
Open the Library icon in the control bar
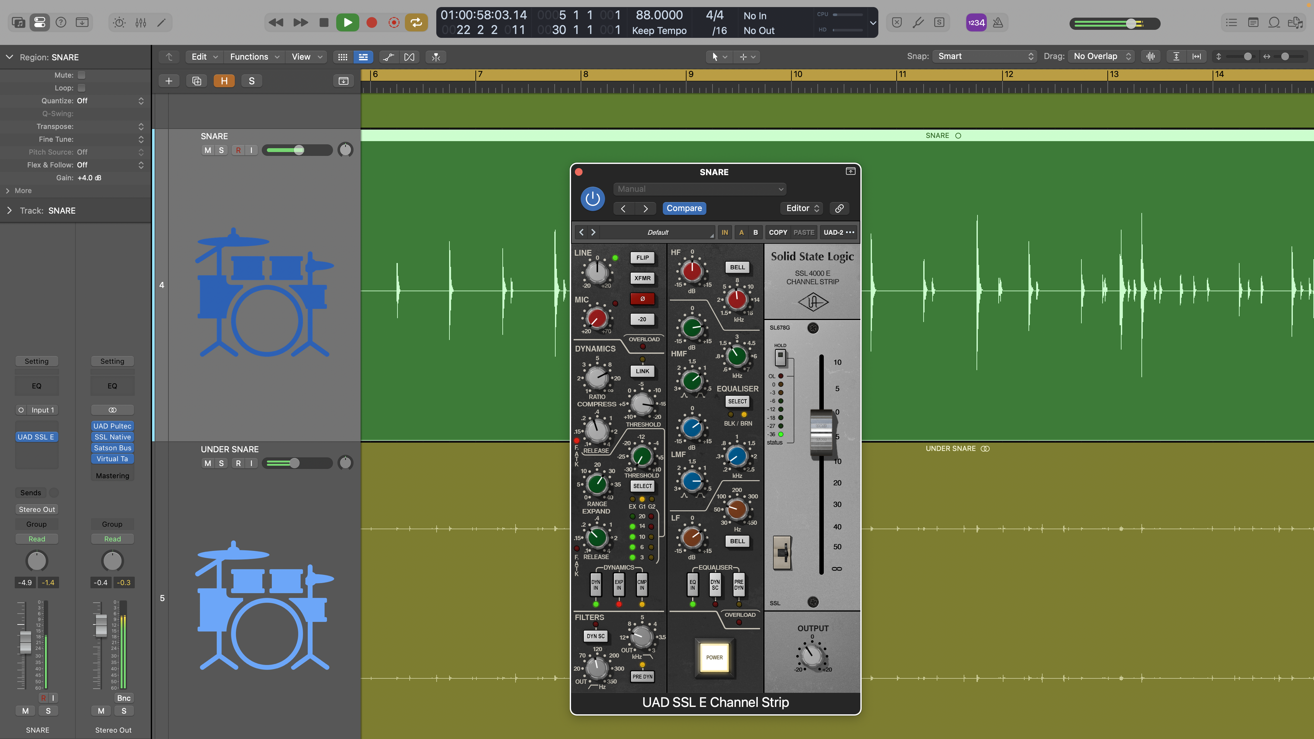(x=18, y=22)
